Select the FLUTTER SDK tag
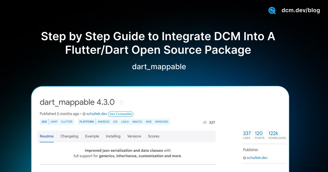The image size is (328, 172). pos(67,122)
